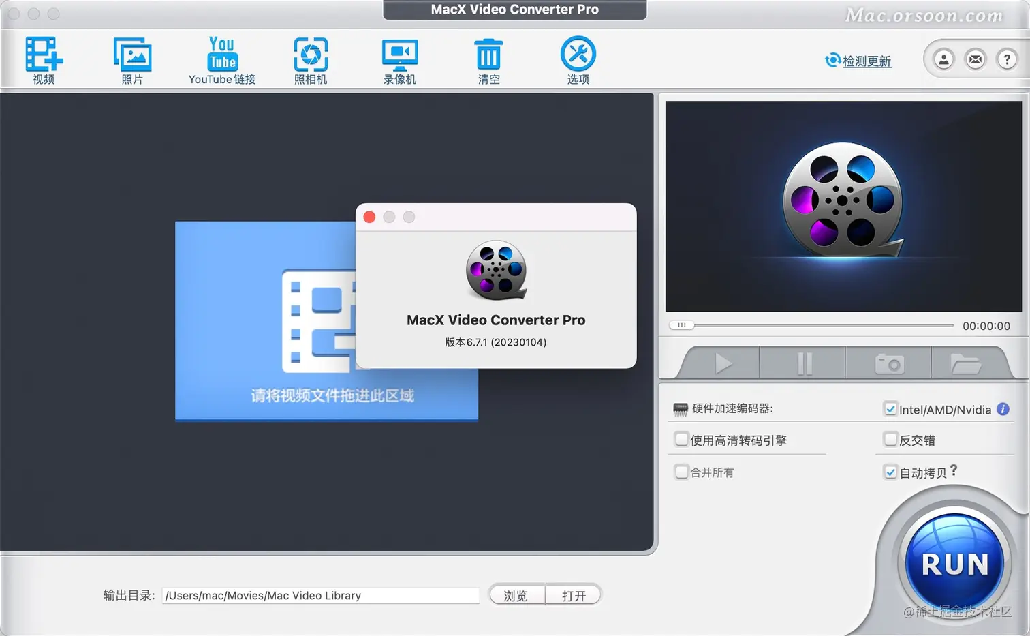This screenshot has width=1030, height=636.
Task: Pause the preview playback
Action: pyautogui.click(x=805, y=363)
